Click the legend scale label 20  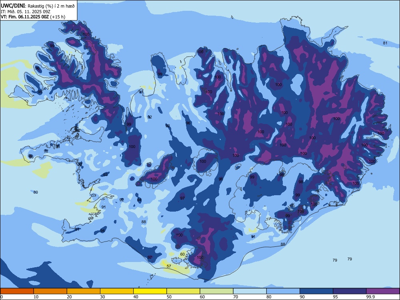(x=69, y=297)
